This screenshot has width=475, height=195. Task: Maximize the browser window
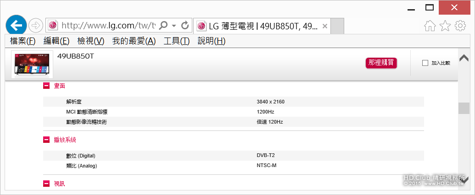coord(429,8)
